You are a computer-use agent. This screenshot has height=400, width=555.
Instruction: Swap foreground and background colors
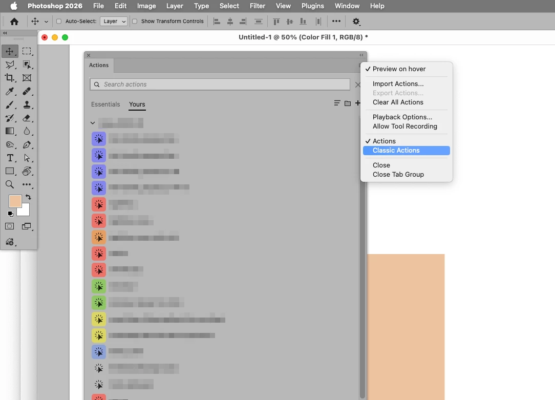click(28, 197)
